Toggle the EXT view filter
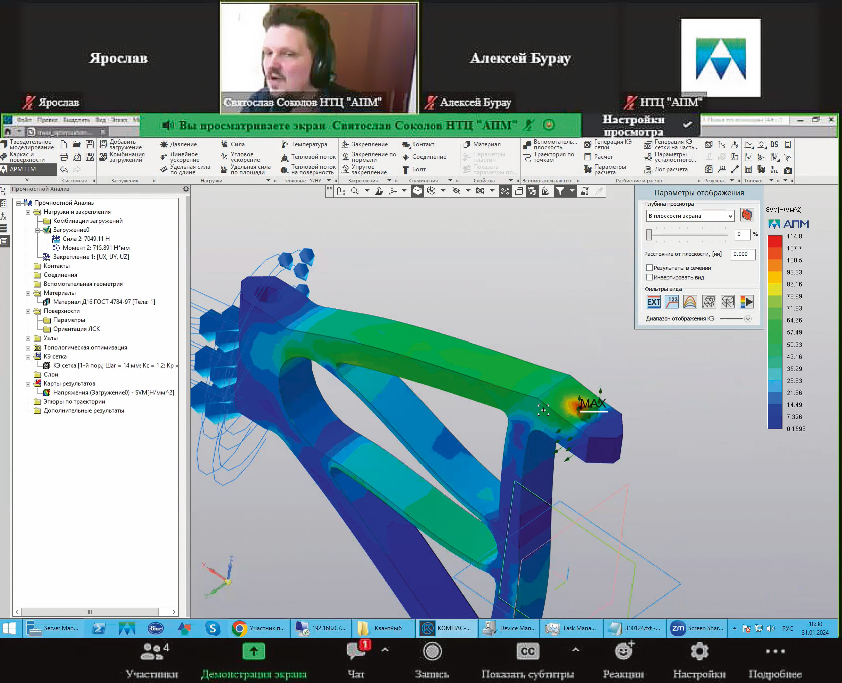This screenshot has height=683, width=842. pos(653,302)
